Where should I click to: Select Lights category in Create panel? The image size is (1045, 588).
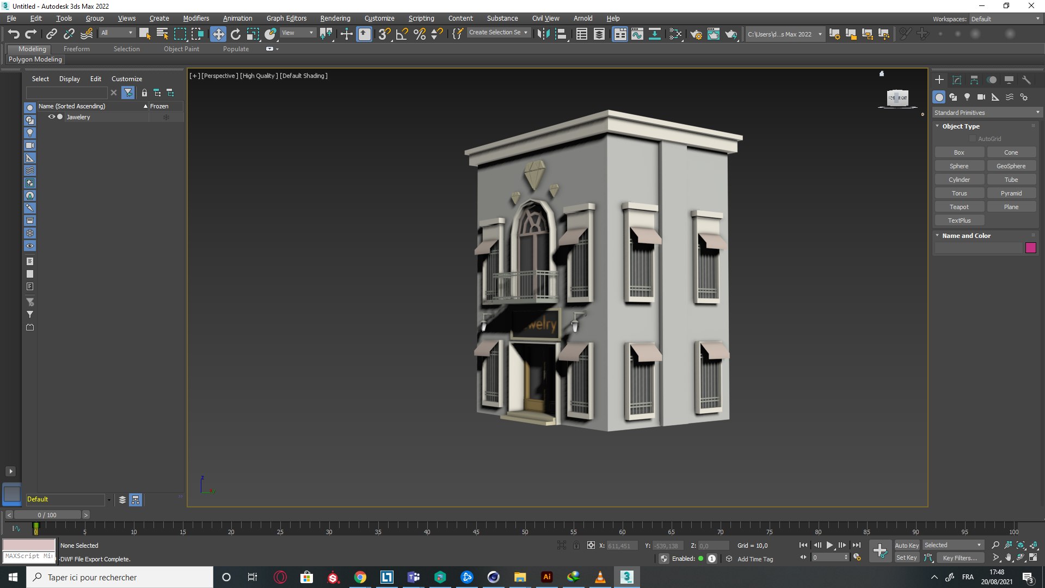coord(967,97)
